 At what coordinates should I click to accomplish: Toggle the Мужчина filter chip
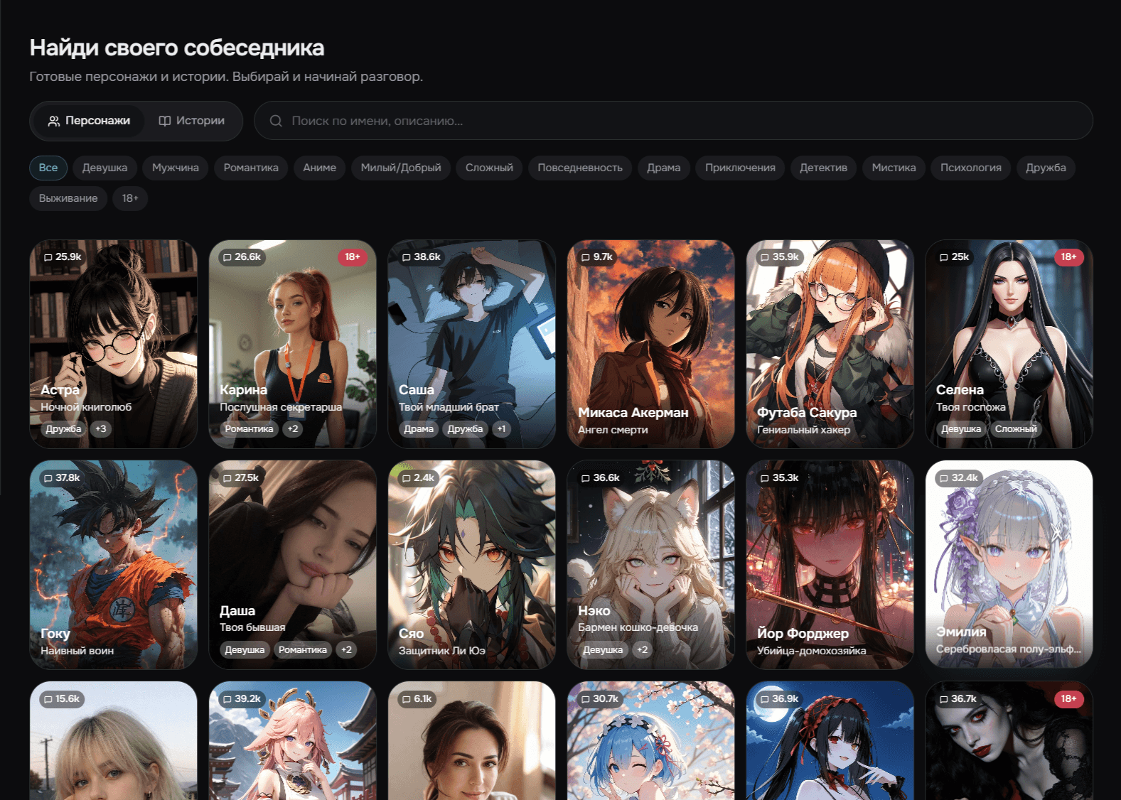click(176, 168)
